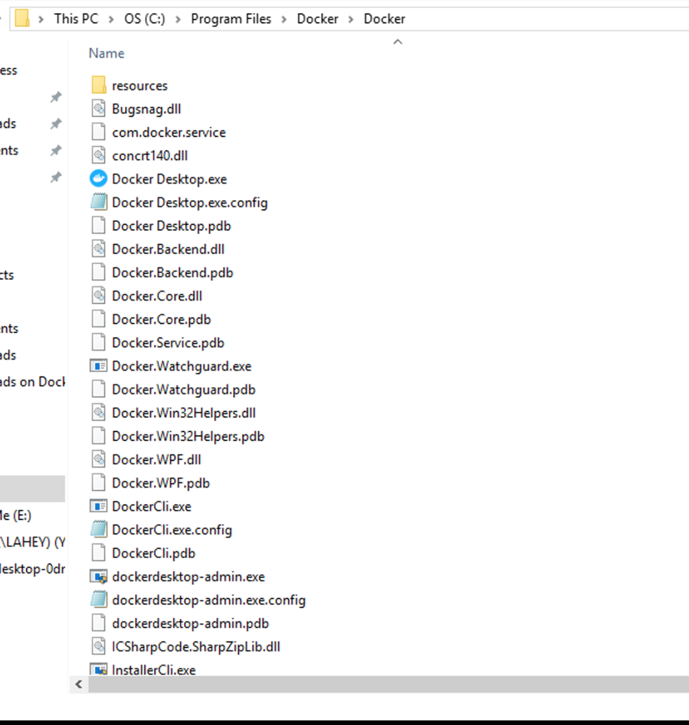Expand the chevron after This PC
689x725 pixels.
tap(111, 19)
